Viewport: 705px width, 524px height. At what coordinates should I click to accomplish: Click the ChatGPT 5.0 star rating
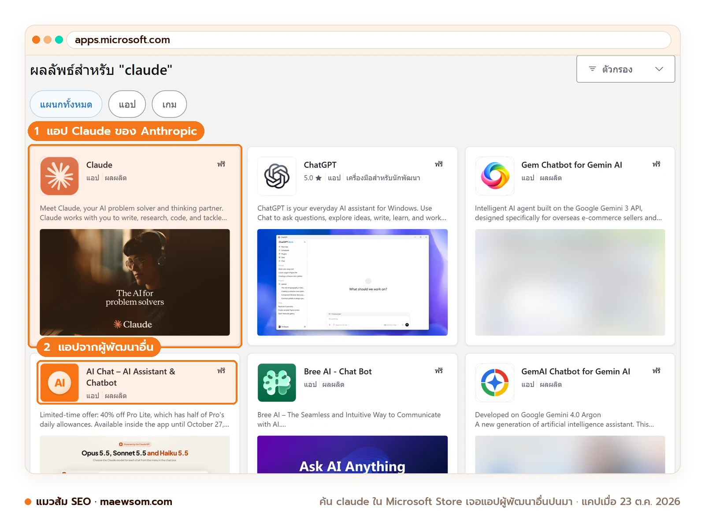click(312, 178)
